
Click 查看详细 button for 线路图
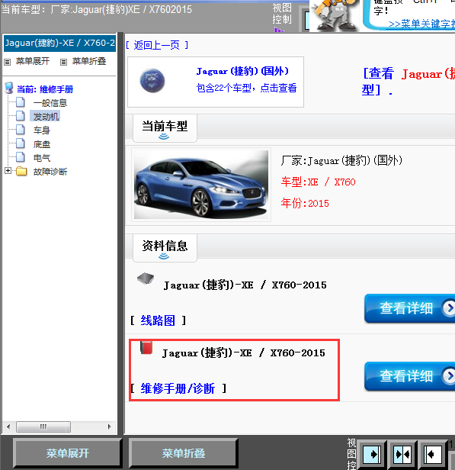click(x=409, y=308)
